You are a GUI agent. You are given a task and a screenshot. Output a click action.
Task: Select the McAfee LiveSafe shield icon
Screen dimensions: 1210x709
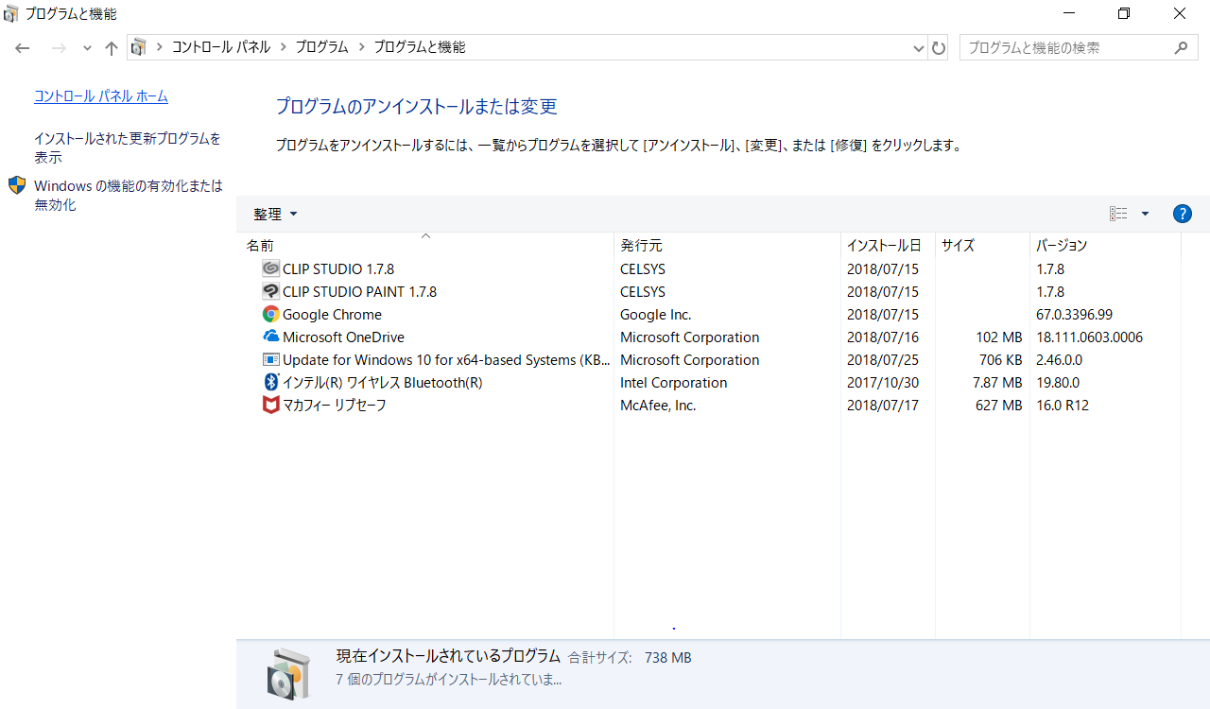270,406
